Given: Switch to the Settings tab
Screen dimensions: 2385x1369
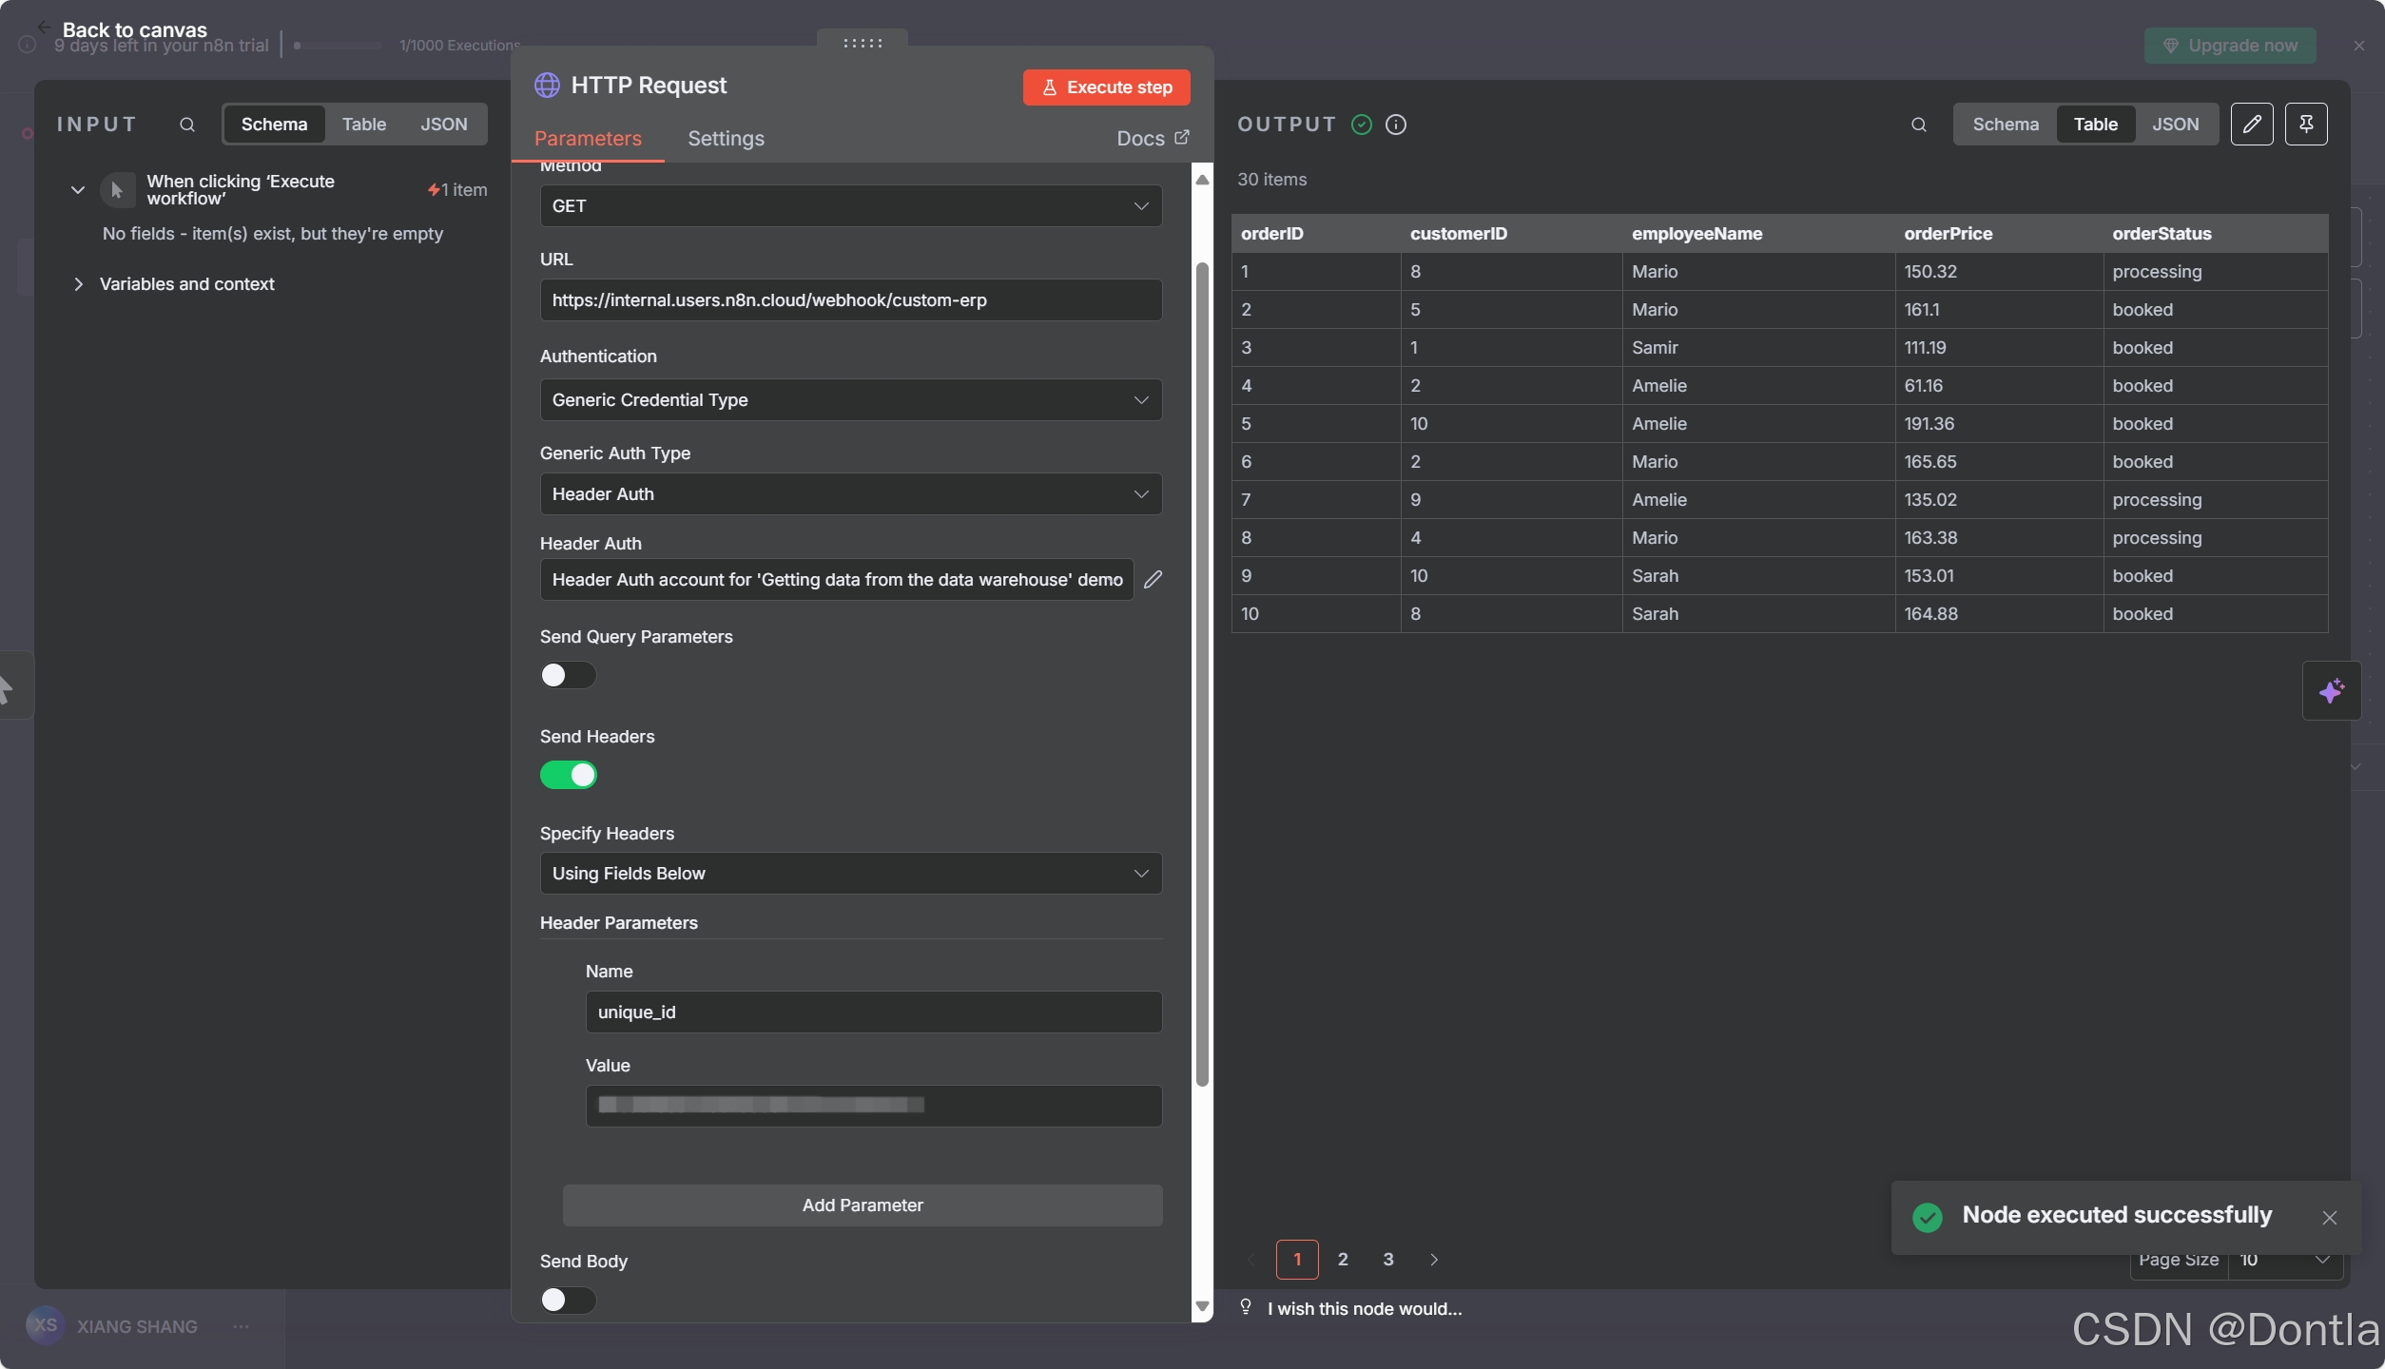Looking at the screenshot, I should 726,139.
